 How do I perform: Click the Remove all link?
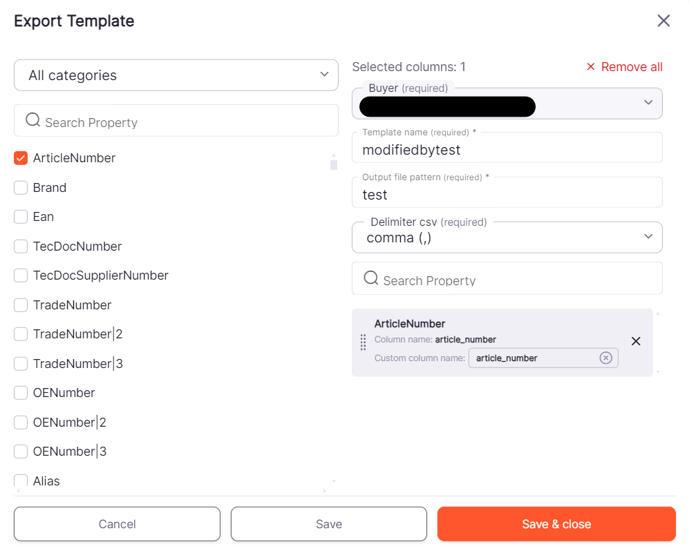coord(624,67)
